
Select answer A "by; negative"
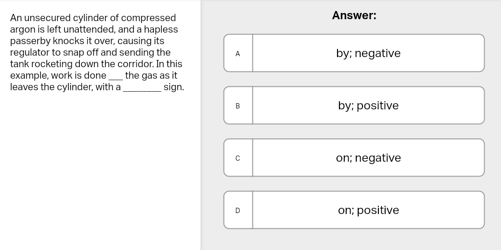pos(368,53)
